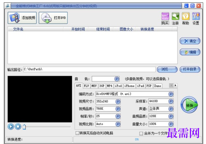This screenshot has width=206, height=144.
Task: Open the 音频品质 audio quality dropdown
Action: pos(171,116)
